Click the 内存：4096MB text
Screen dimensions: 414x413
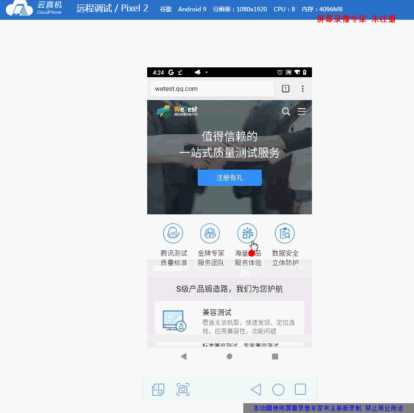pyautogui.click(x=322, y=9)
